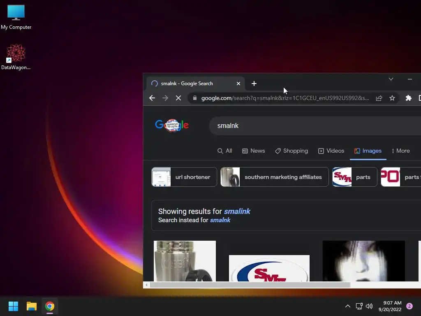This screenshot has width=421, height=316.
Task: Click the Chrome taskbar icon
Action: pos(50,306)
